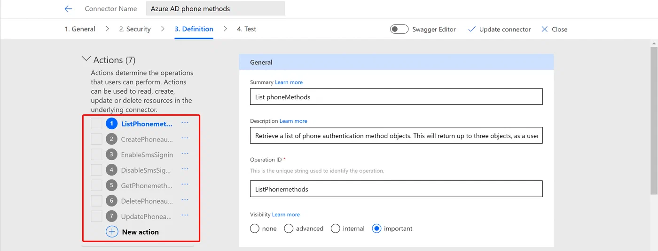Select the 3. Definition step
This screenshot has height=251, width=658.
click(194, 29)
